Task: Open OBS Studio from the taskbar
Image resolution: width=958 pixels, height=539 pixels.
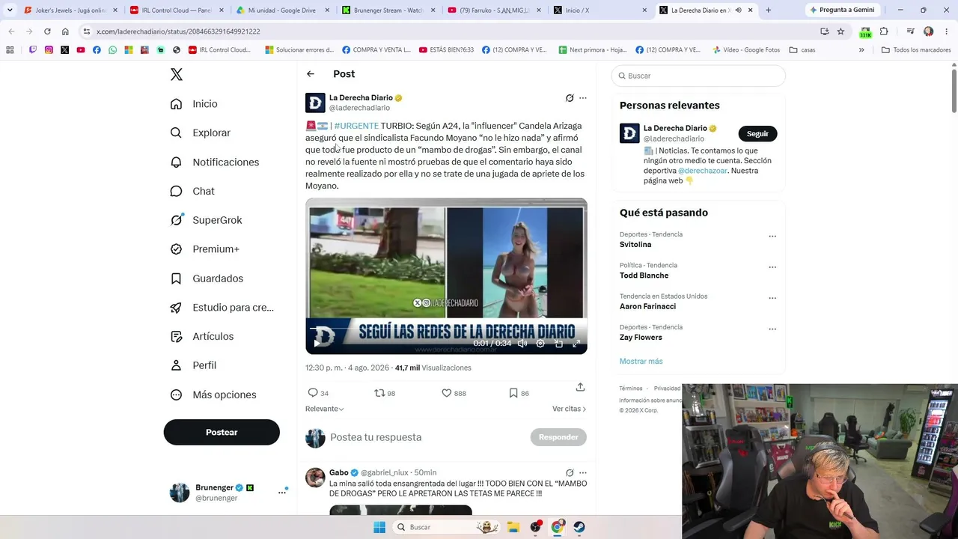Action: (535, 527)
